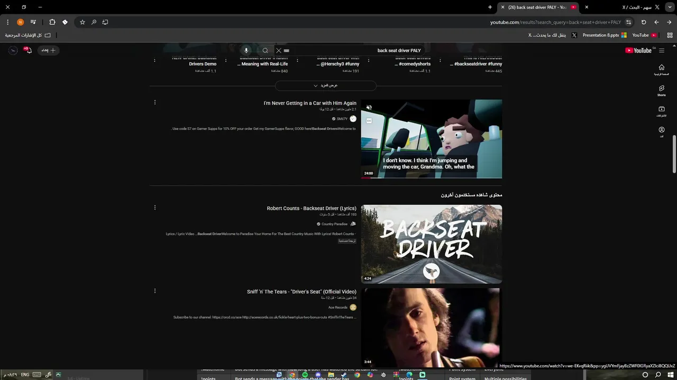This screenshot has height=380, width=677.
Task: Go forward in browser history
Action: 656,22
